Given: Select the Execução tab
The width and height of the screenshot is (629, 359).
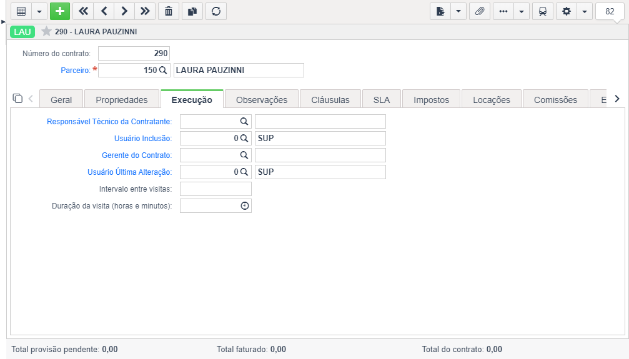Looking at the screenshot, I should [x=192, y=99].
